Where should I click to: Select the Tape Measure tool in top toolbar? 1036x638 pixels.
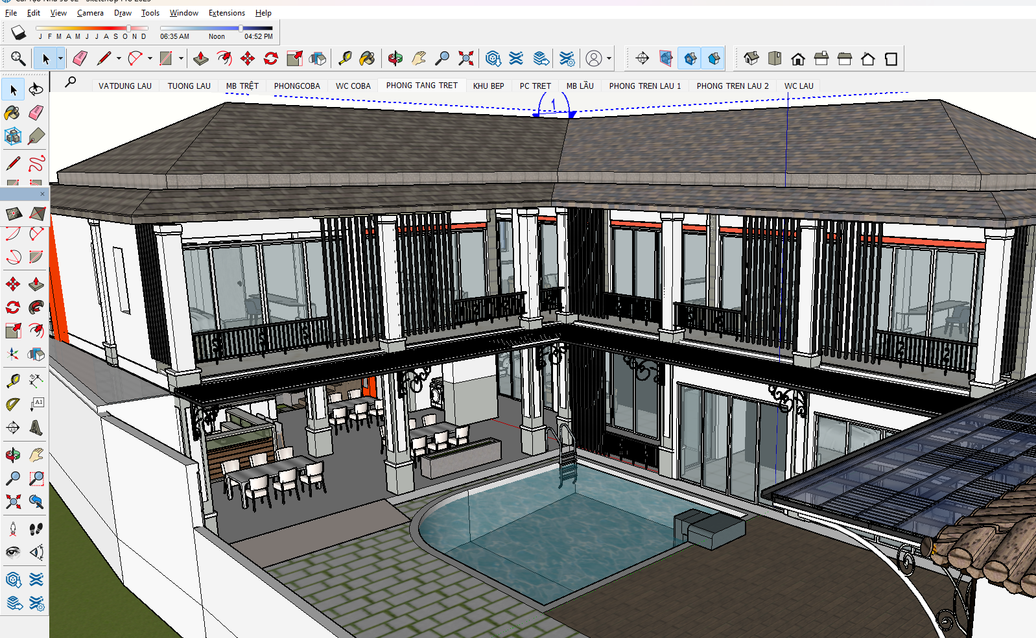click(345, 58)
